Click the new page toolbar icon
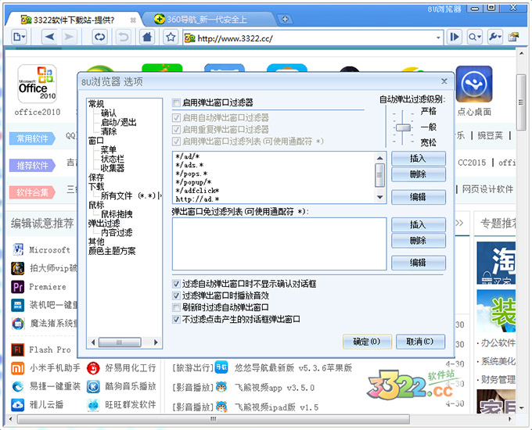532x430 pixels. (19, 37)
